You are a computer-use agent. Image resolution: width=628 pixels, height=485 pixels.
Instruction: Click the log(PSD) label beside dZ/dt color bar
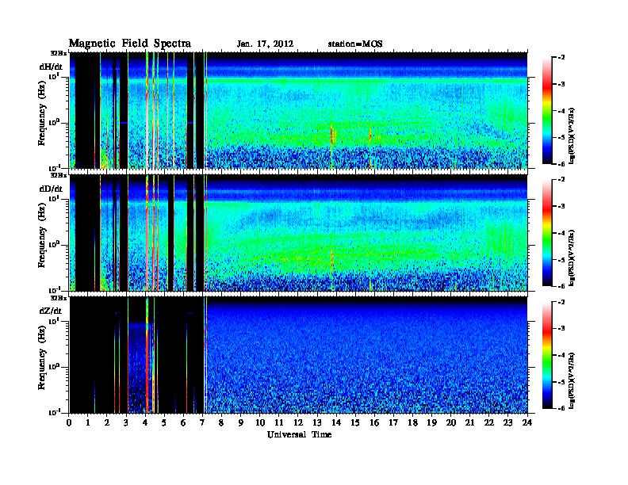572,380
